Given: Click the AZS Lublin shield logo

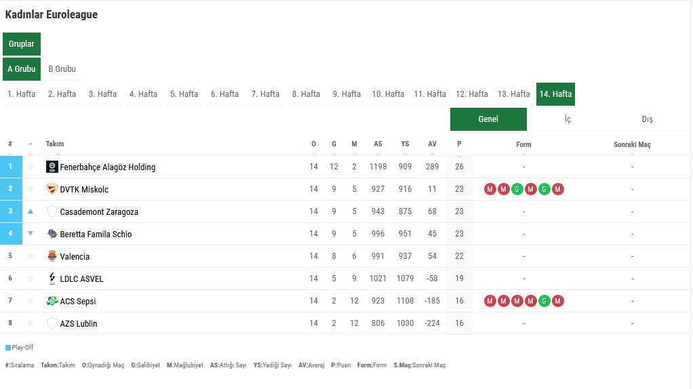Looking at the screenshot, I should [52, 323].
